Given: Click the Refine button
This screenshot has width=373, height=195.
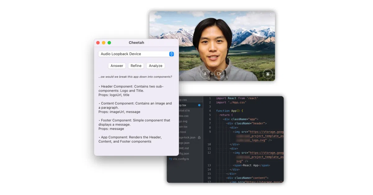Looking at the screenshot, I should pyautogui.click(x=136, y=66).
